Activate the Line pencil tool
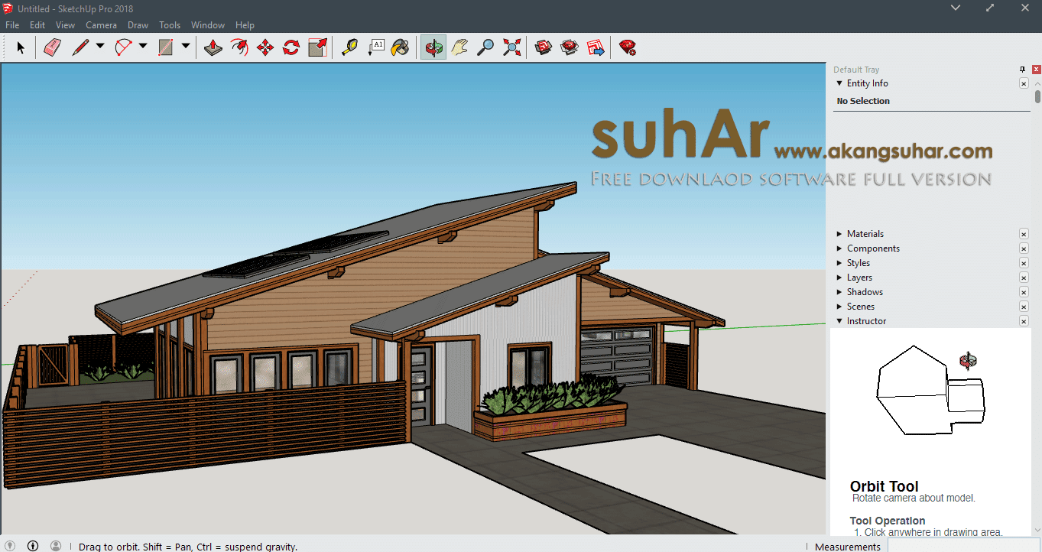This screenshot has width=1042, height=552. tap(80, 47)
